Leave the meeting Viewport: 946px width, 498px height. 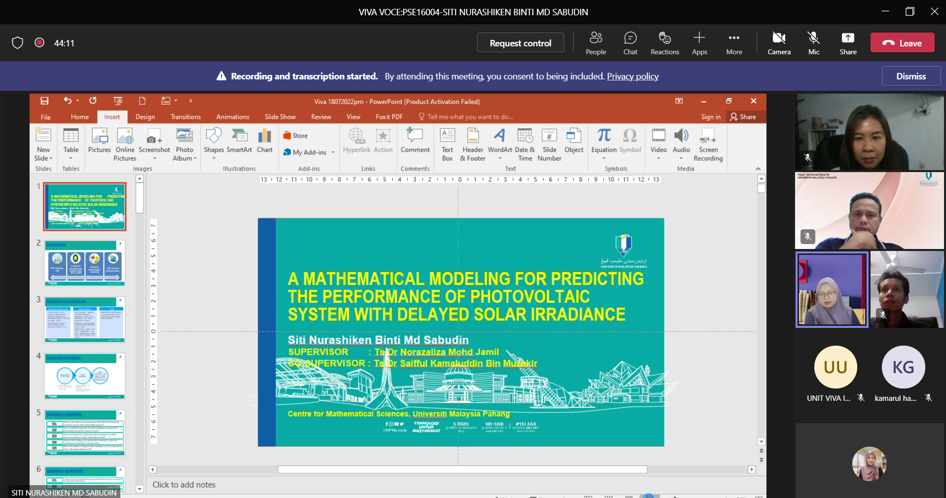tap(902, 43)
